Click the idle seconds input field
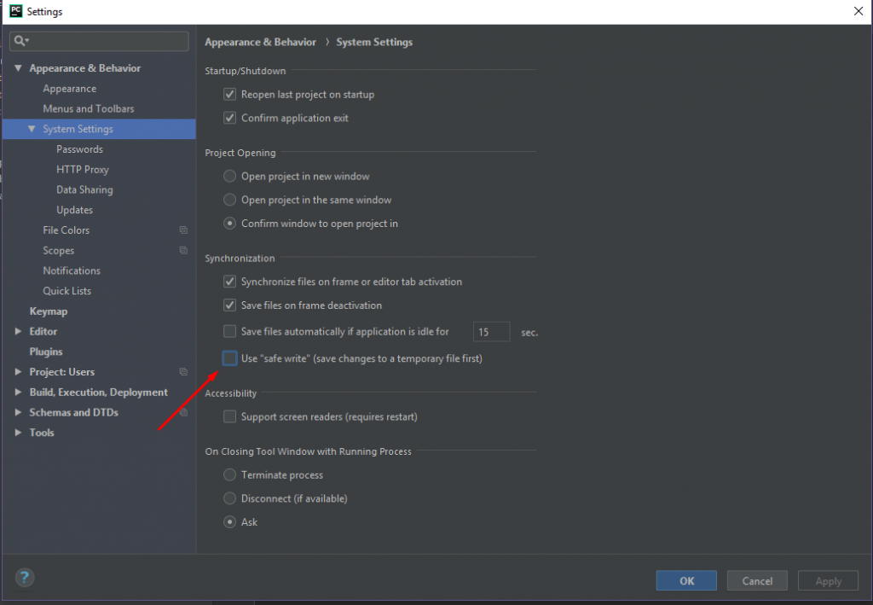The image size is (873, 605). [491, 332]
